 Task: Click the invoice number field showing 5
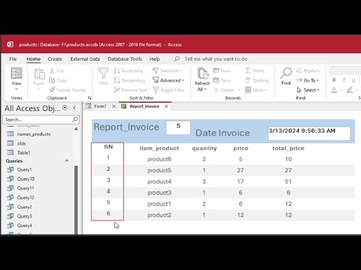pos(178,127)
